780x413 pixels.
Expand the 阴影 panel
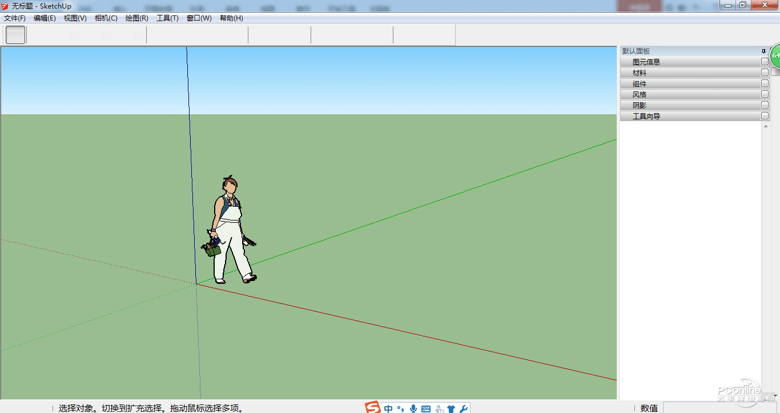click(x=695, y=105)
